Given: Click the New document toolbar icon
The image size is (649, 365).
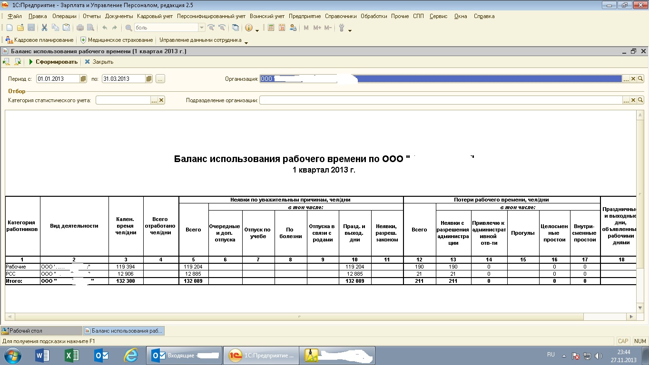Looking at the screenshot, I should [9, 28].
